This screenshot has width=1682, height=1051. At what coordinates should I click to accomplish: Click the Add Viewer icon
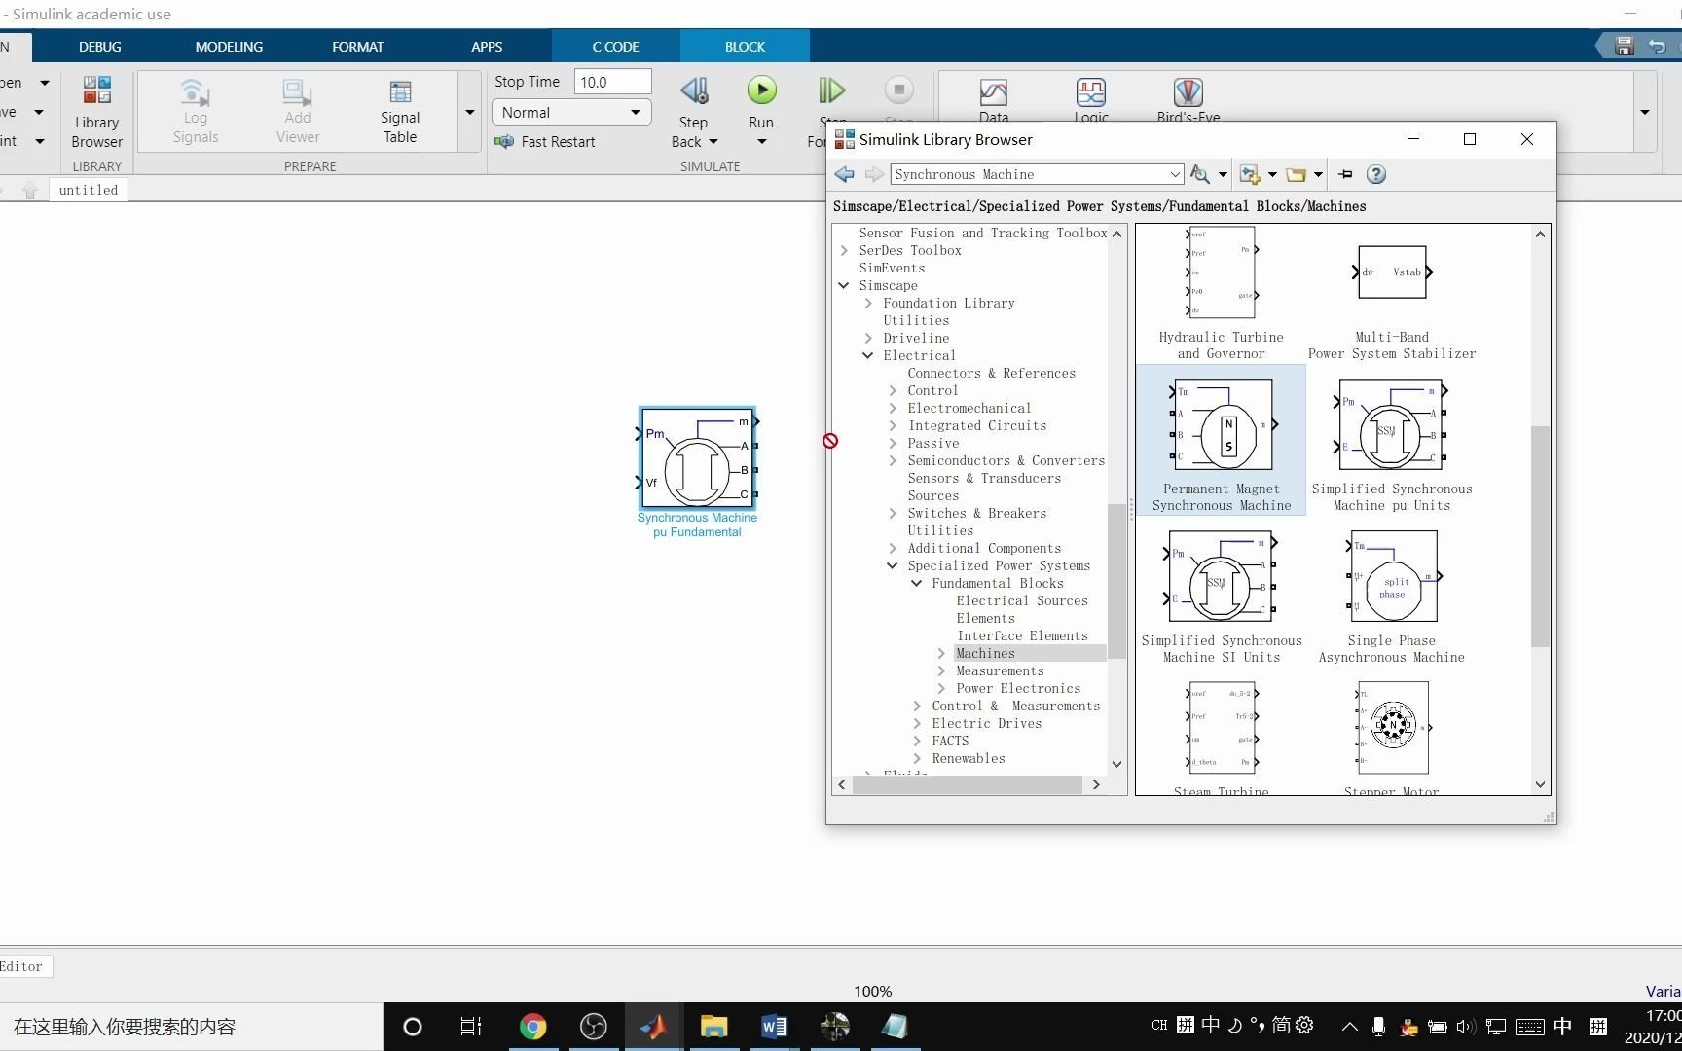tap(297, 92)
